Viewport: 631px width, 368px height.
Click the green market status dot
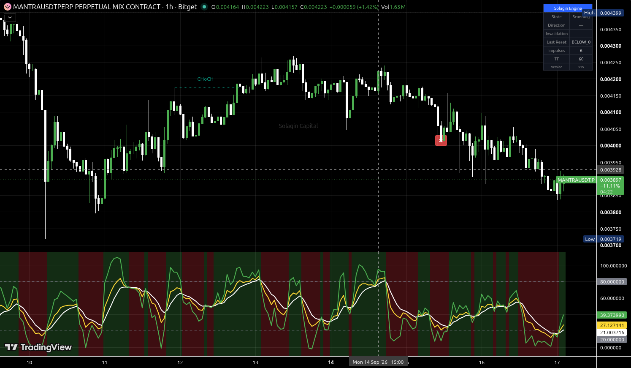click(x=204, y=7)
